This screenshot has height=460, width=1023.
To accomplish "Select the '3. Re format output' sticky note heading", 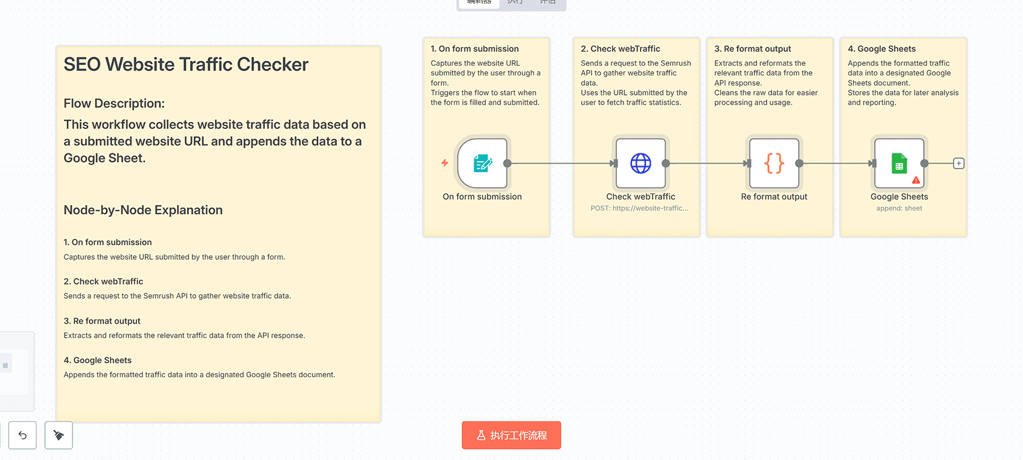I will pos(752,49).
